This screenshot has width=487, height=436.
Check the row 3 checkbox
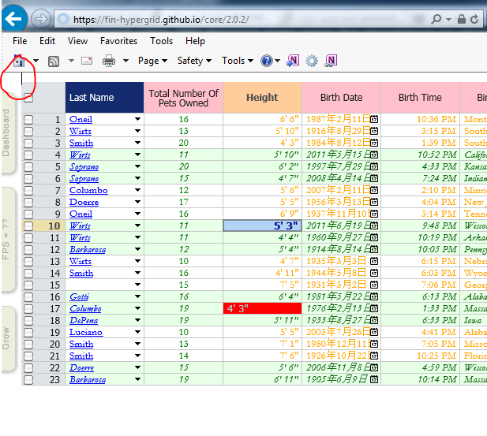point(28,143)
